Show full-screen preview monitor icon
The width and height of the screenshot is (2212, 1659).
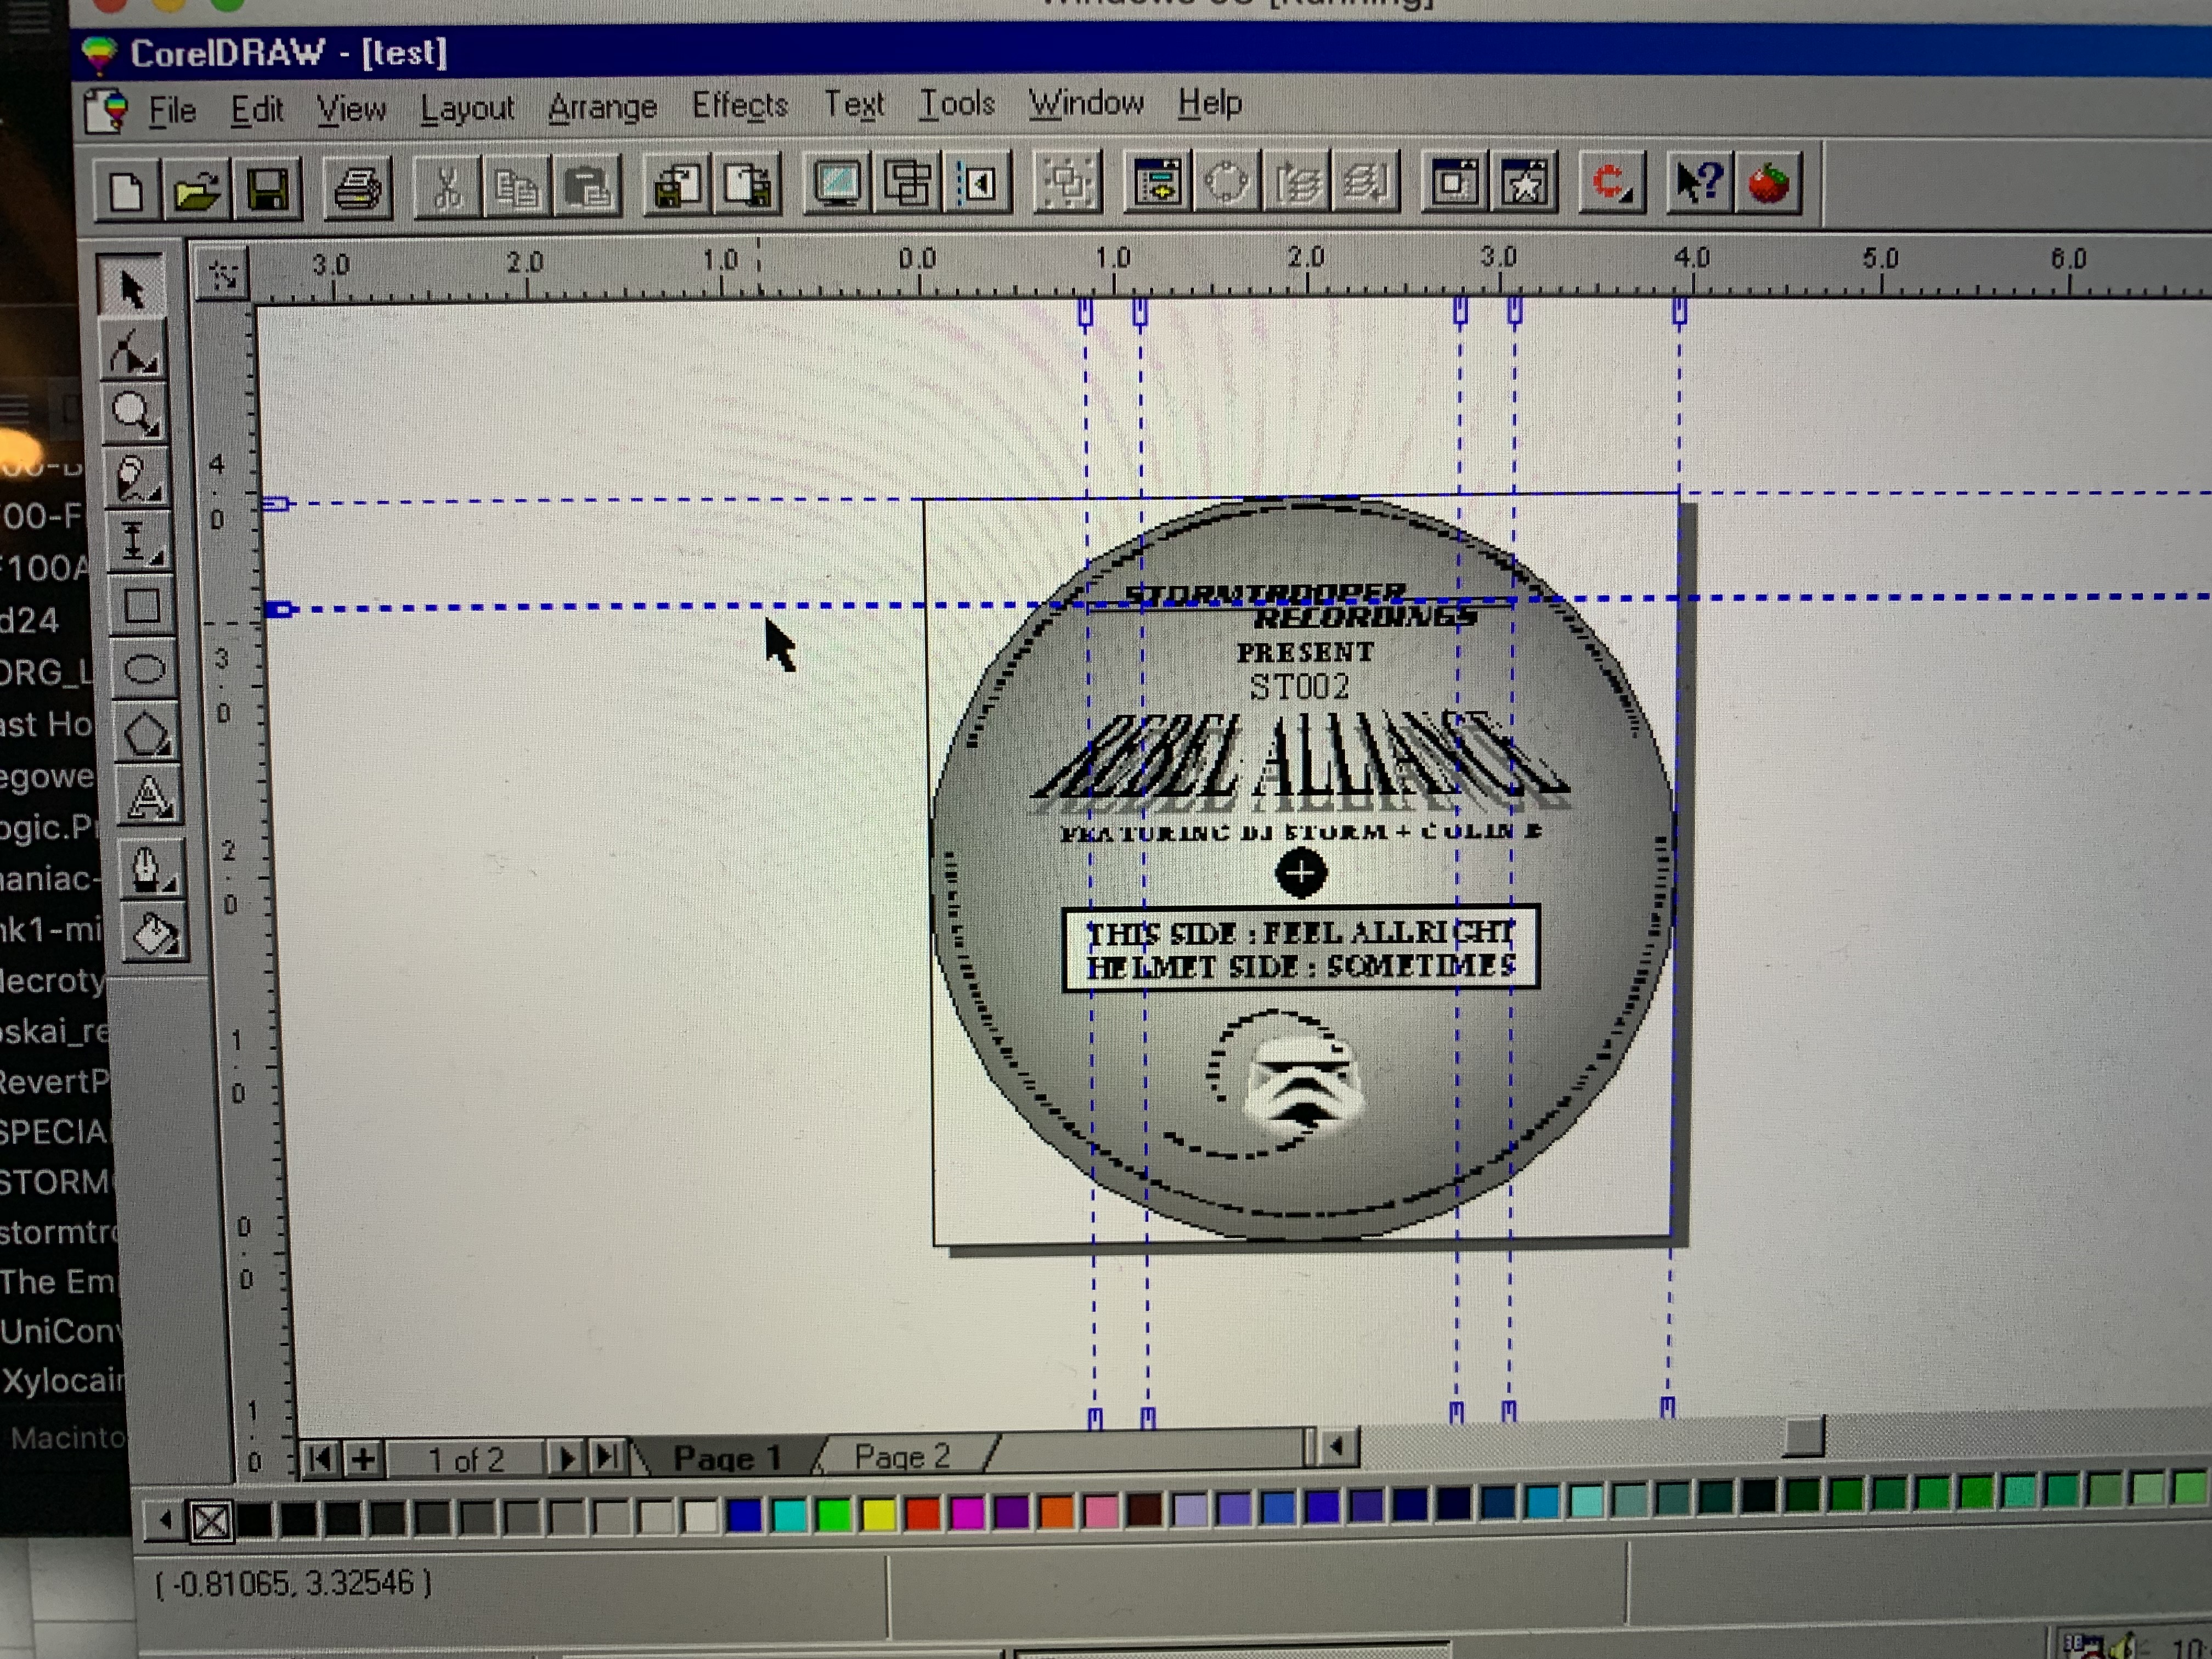click(837, 184)
